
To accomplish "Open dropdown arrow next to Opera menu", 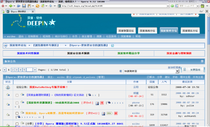I will pyautogui.click(x=6, y=6).
